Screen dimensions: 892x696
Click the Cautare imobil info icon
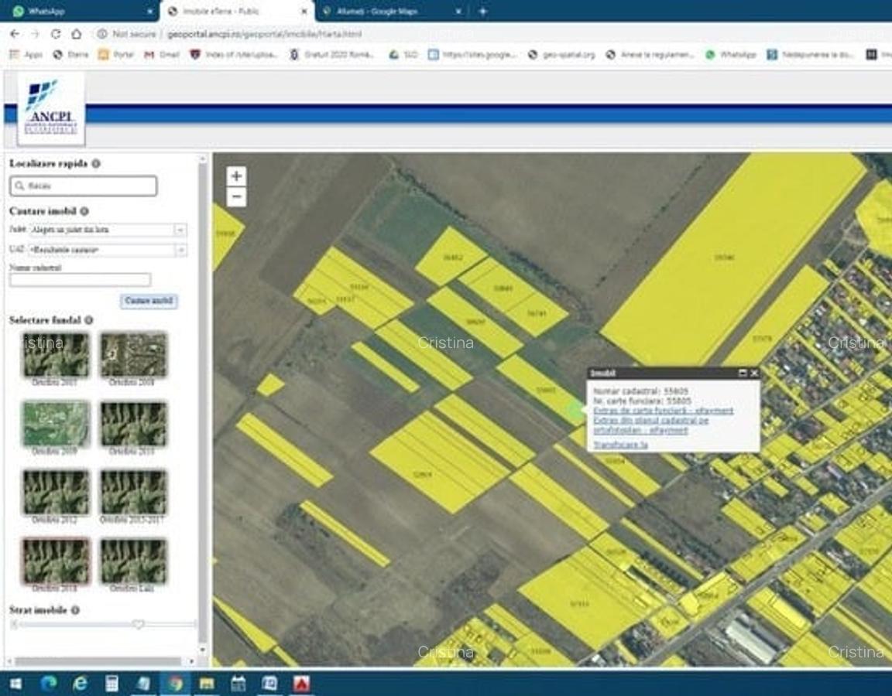coord(85,212)
